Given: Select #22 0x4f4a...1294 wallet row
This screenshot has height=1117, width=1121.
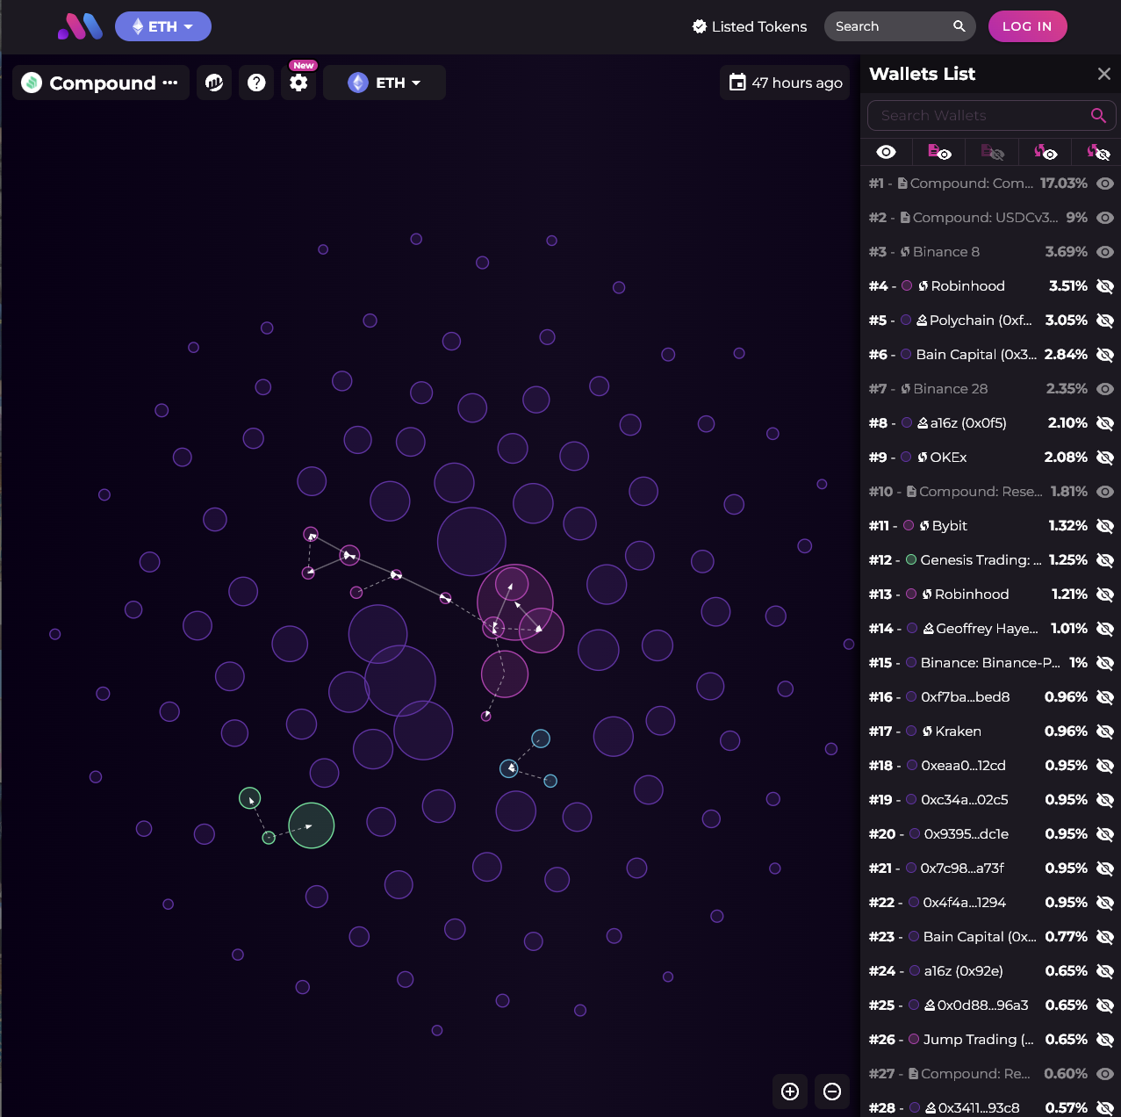Looking at the screenshot, I should coord(991,903).
